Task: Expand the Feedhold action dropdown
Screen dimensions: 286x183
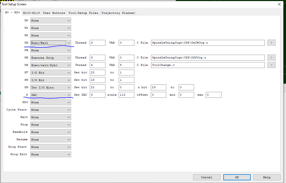Action: [50, 132]
